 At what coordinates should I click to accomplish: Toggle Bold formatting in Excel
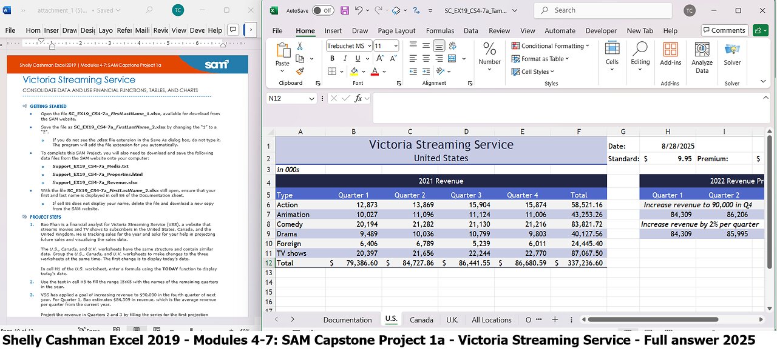click(x=332, y=59)
